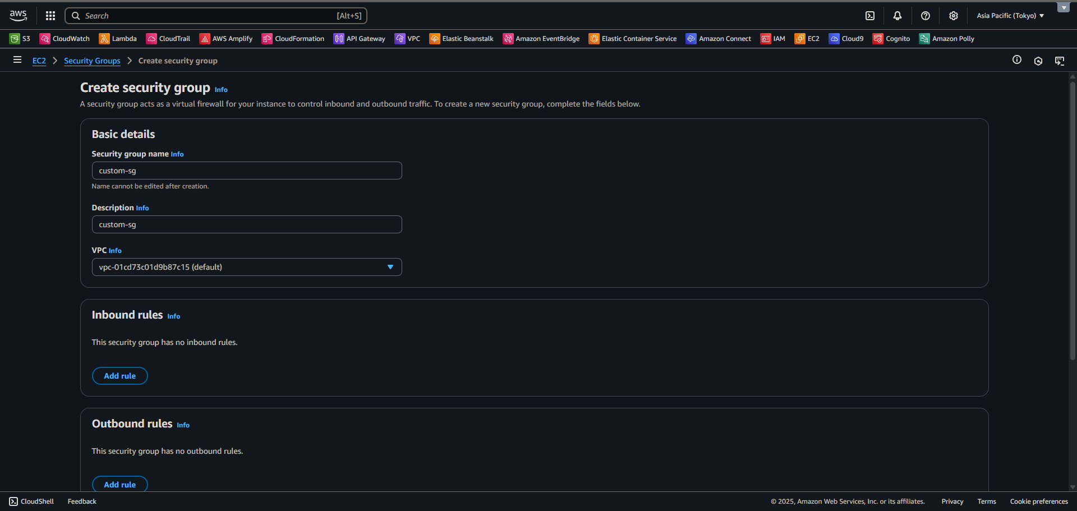Open S3 shortcut in favorites bar
The width and height of the screenshot is (1077, 511).
coord(20,39)
